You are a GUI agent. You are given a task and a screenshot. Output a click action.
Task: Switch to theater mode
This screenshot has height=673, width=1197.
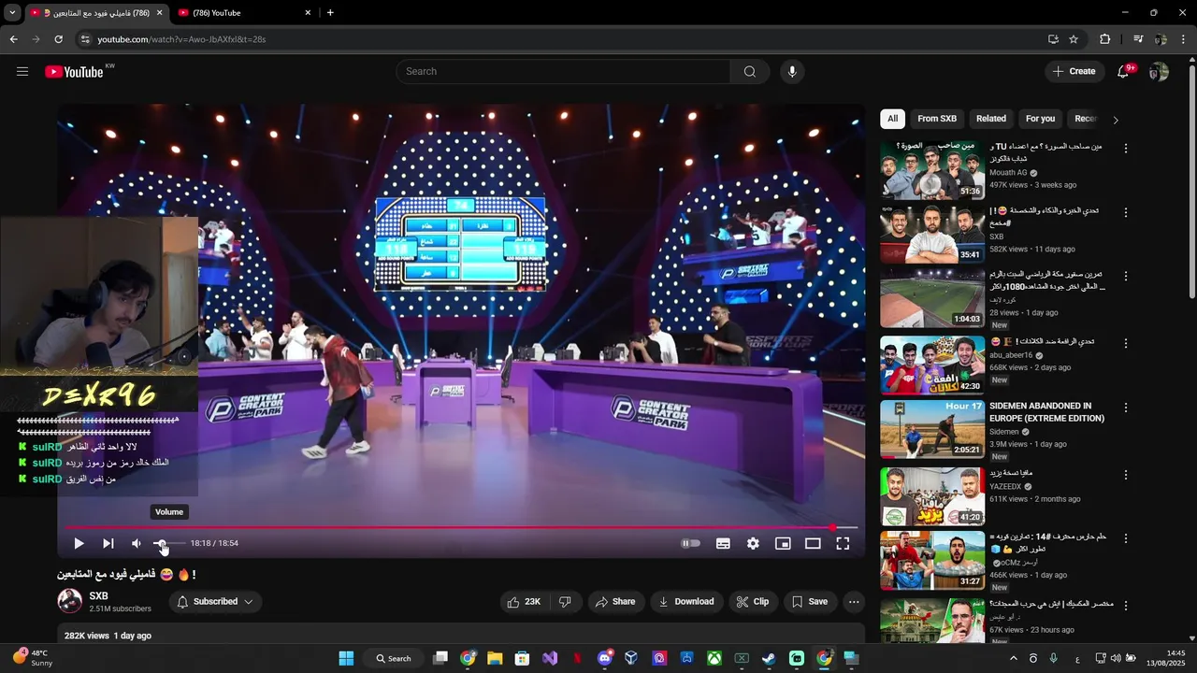pyautogui.click(x=813, y=543)
